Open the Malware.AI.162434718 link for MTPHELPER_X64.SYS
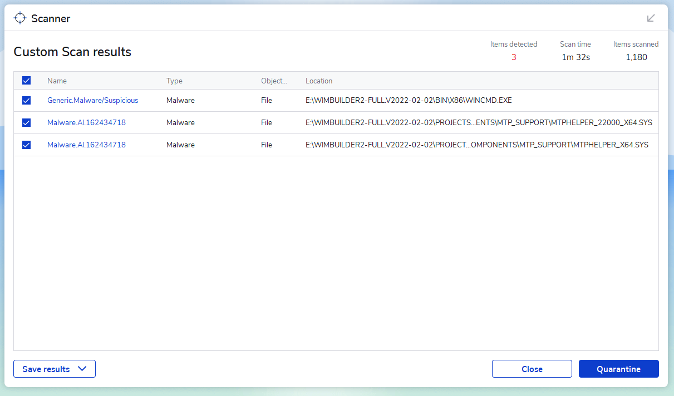Image resolution: width=674 pixels, height=396 pixels. (86, 145)
